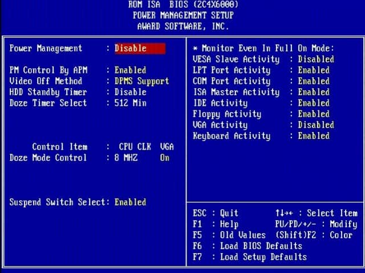Image resolution: width=365 pixels, height=273 pixels.
Task: Click the COM Port Activity label
Action: tap(232, 81)
